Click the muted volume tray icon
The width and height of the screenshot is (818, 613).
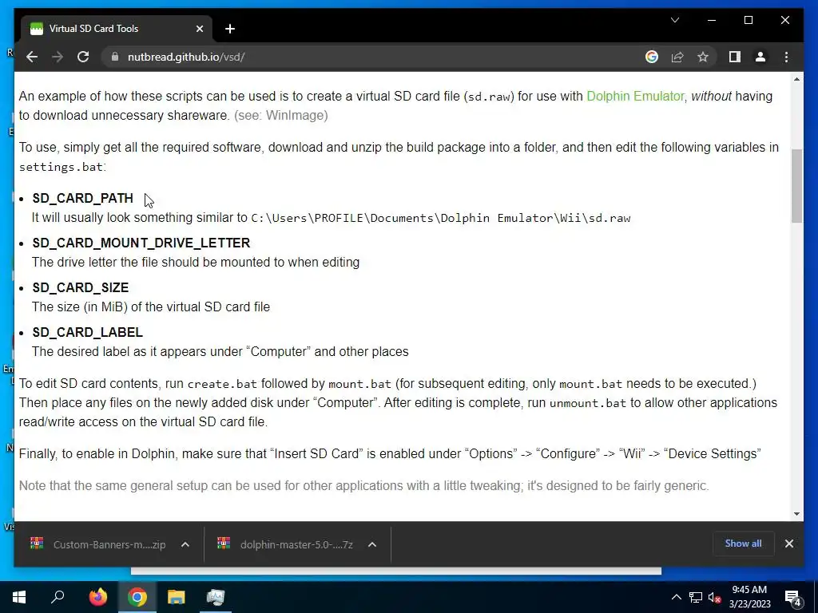coord(715,597)
